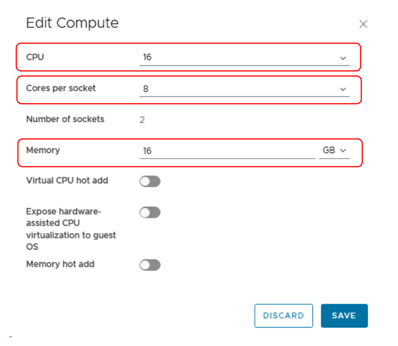Click the Cores per socket chevron arrow
Screen dimensions: 398x346
click(343, 89)
